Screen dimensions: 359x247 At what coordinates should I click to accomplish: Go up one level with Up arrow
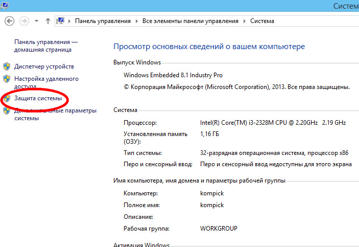point(47,21)
